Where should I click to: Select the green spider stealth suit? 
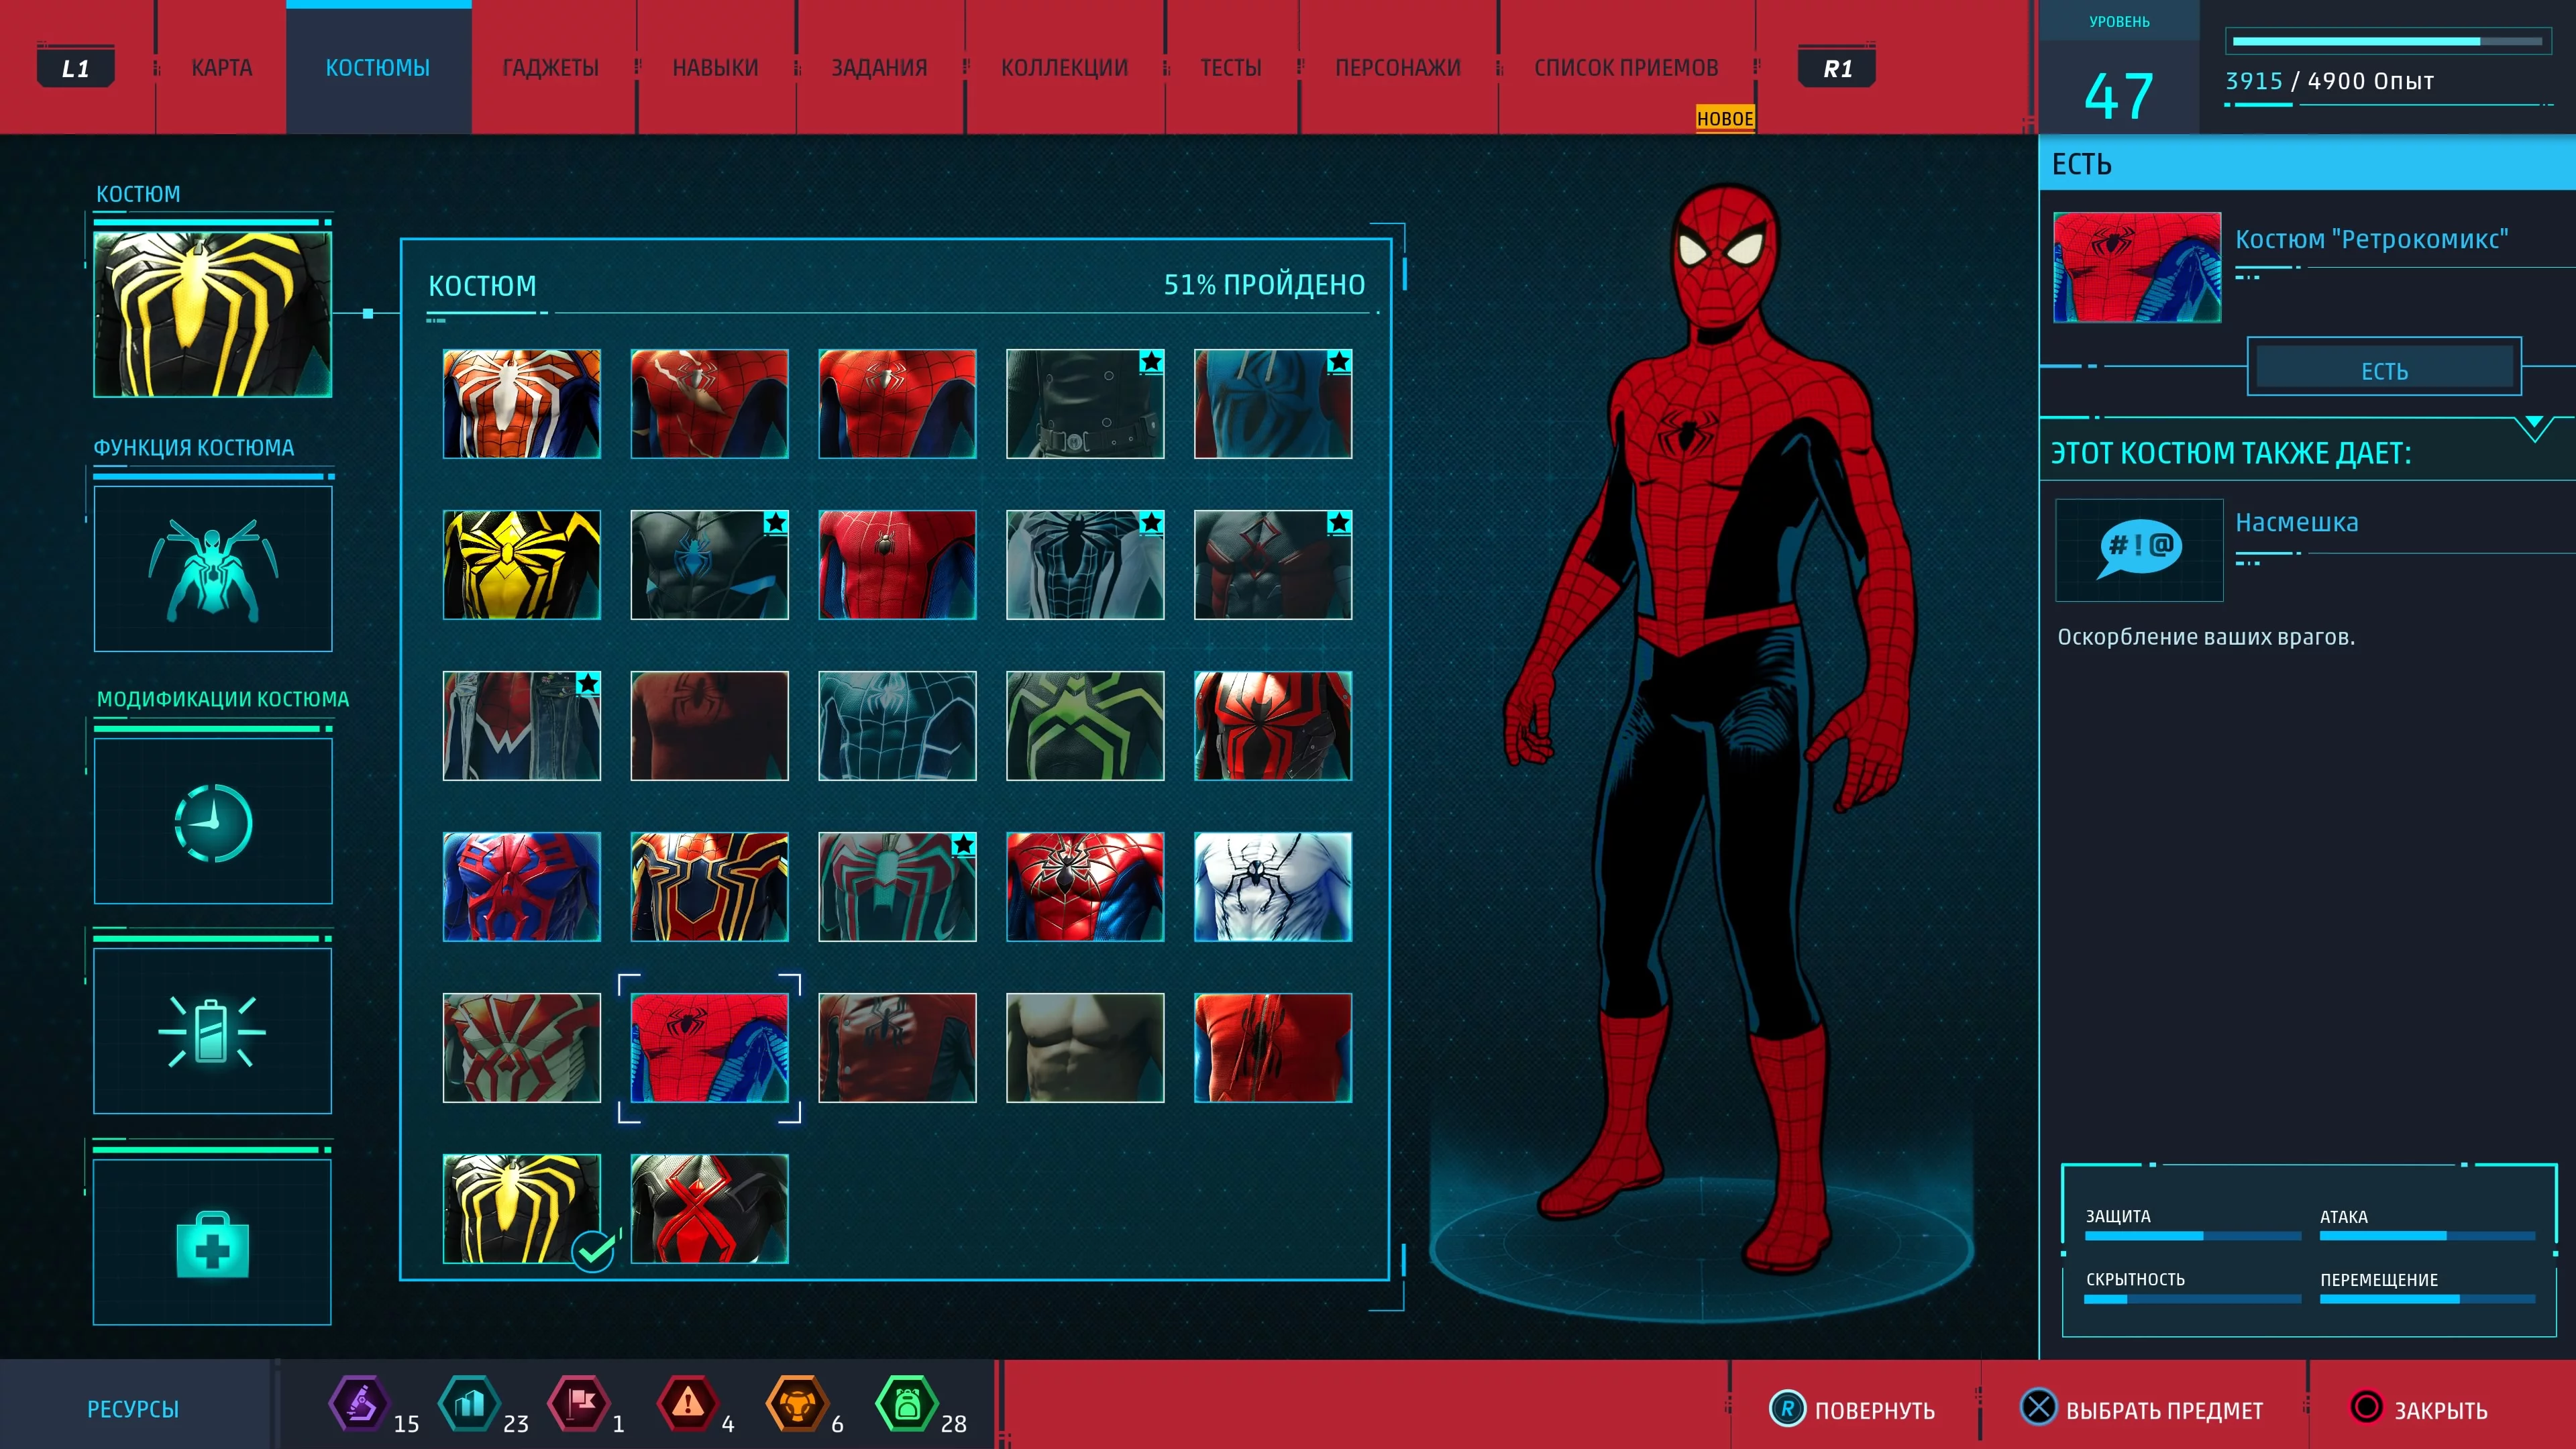coord(1085,726)
